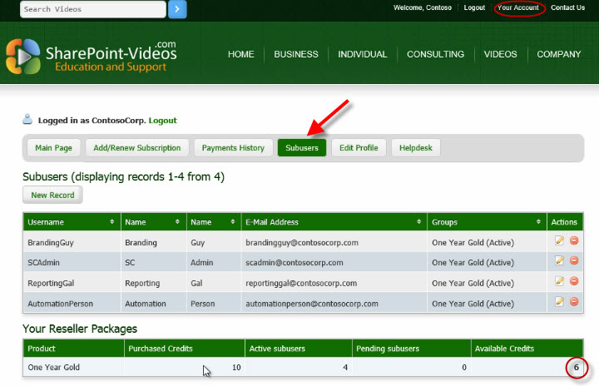Screen dimensions: 599x386
Task: Open COMPANY navigation item
Action: [559, 54]
